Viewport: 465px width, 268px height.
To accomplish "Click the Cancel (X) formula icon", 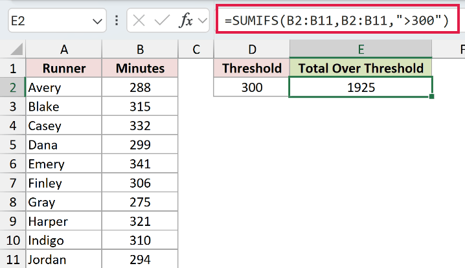I will pyautogui.click(x=139, y=21).
